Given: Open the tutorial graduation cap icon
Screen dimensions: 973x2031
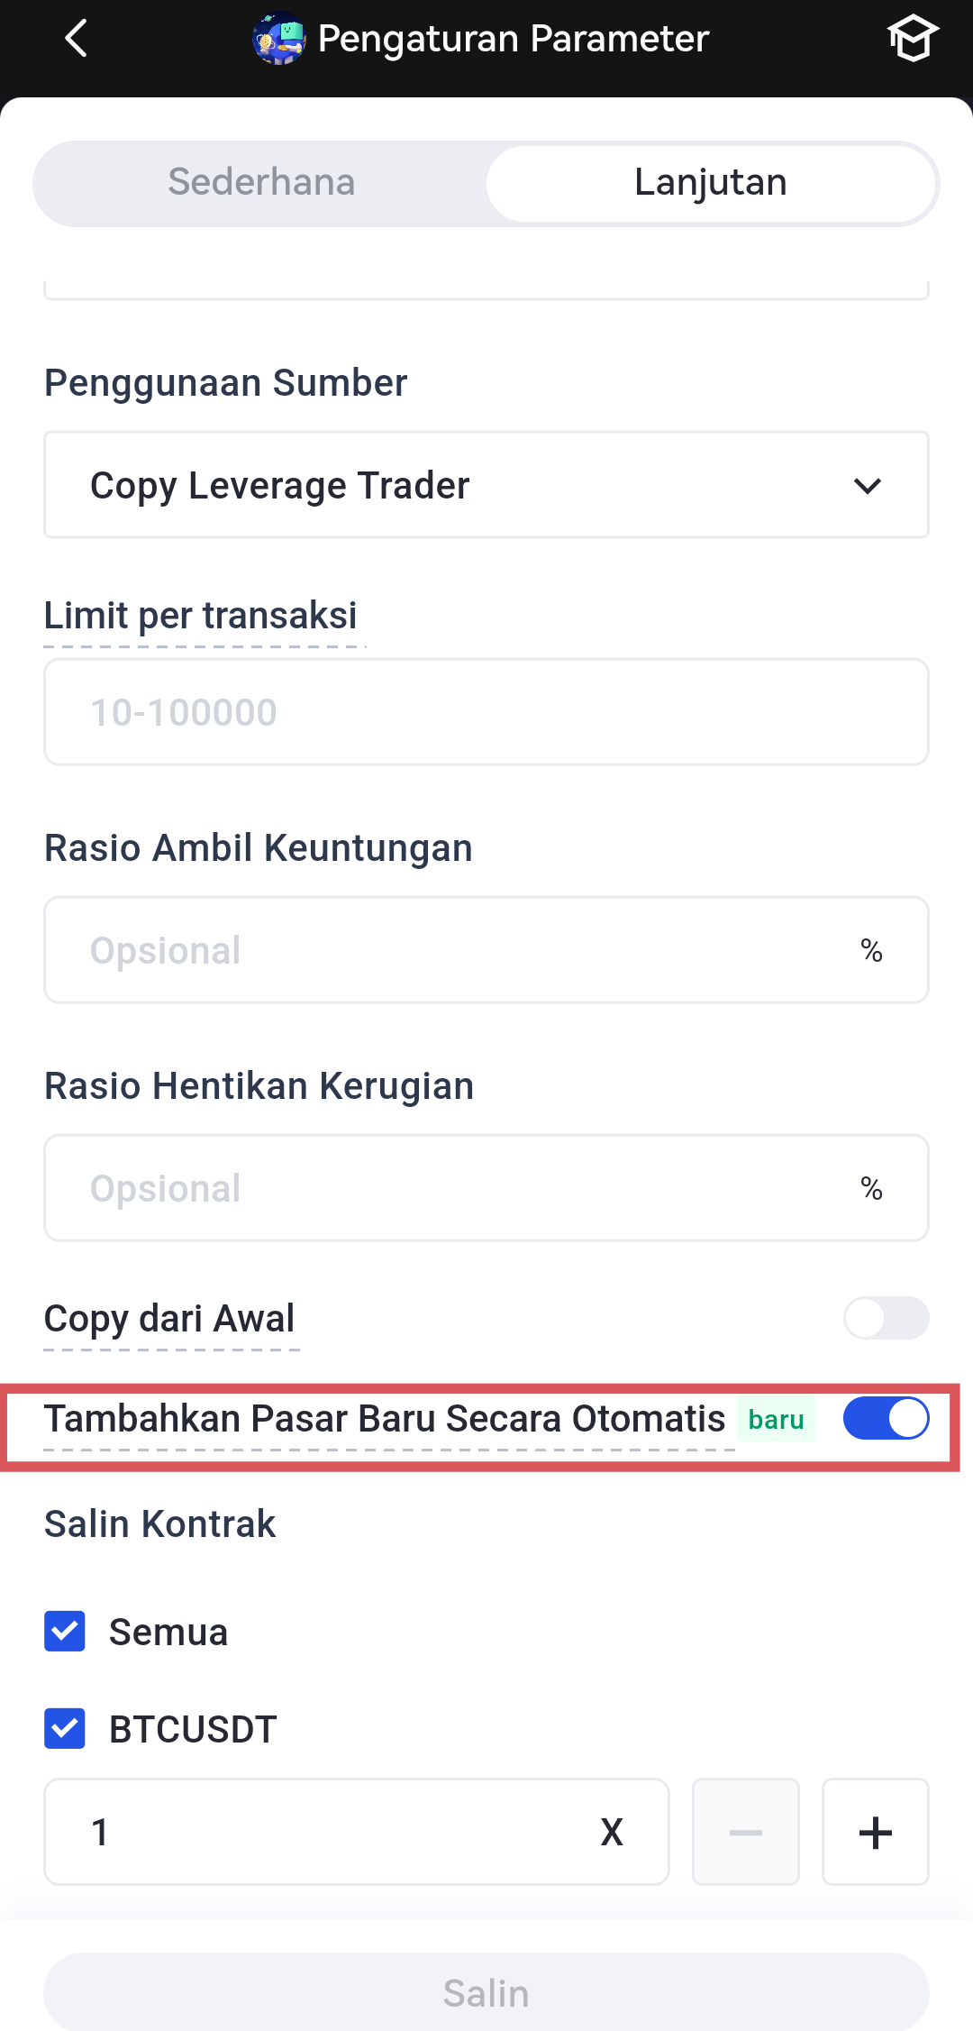Looking at the screenshot, I should [x=912, y=39].
